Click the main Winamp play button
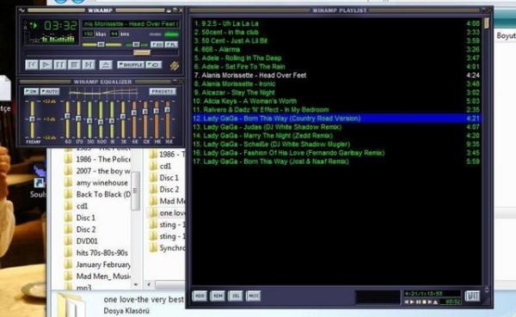 [x=46, y=64]
